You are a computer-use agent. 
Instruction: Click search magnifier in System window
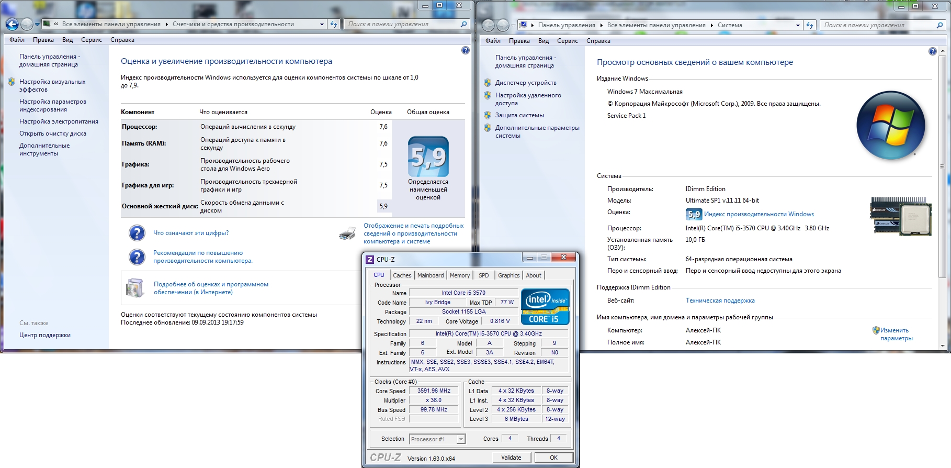tap(939, 25)
